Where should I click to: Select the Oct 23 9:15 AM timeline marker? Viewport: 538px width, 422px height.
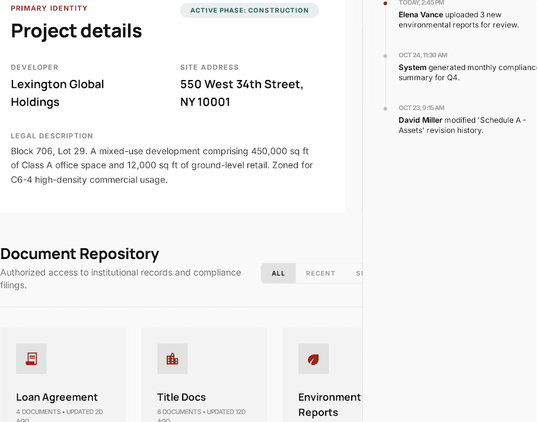point(386,108)
